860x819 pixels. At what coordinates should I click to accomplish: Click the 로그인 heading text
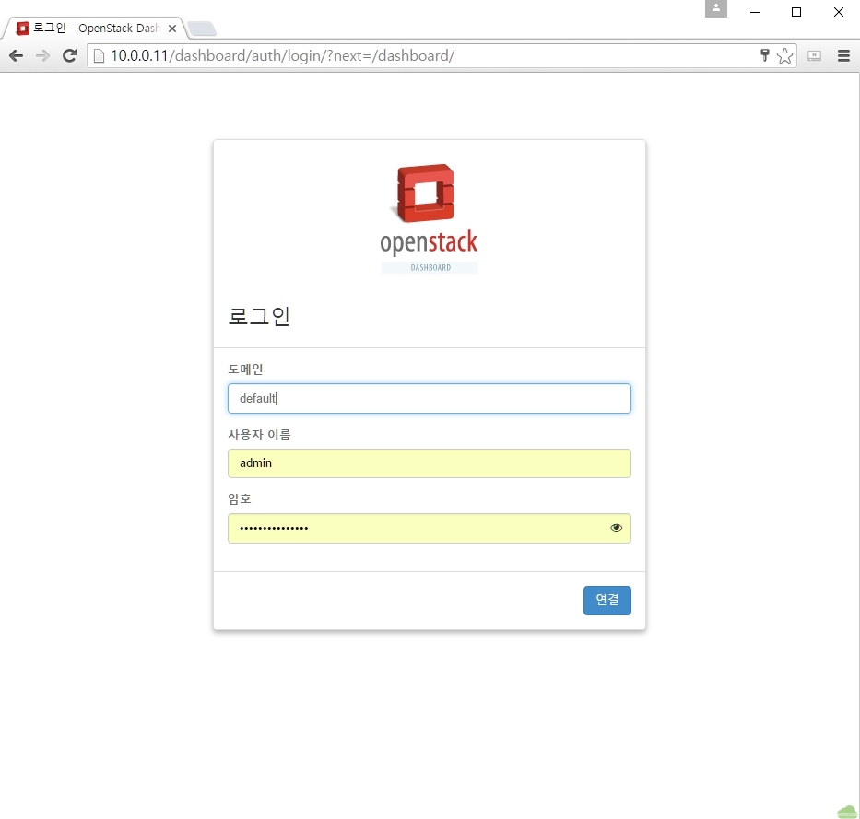pos(259,316)
